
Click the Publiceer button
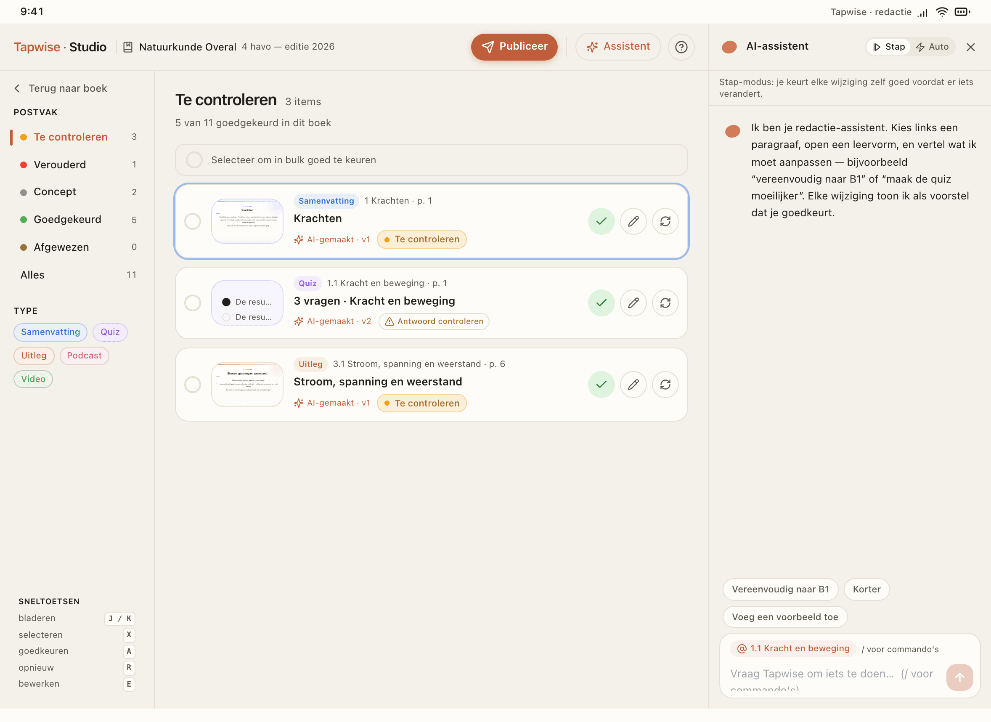tap(514, 47)
